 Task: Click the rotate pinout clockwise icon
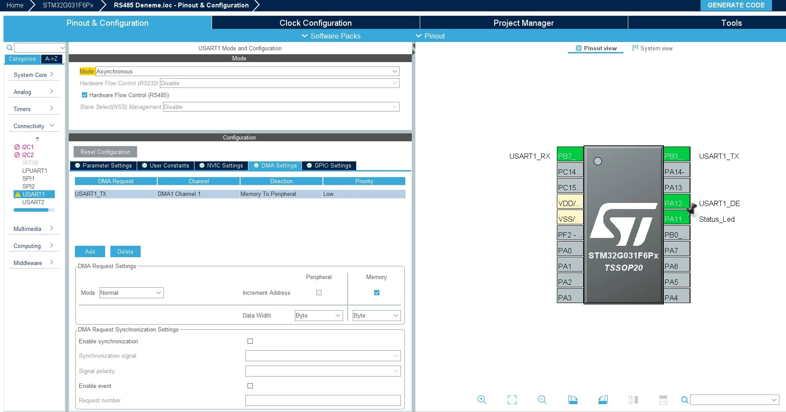573,399
